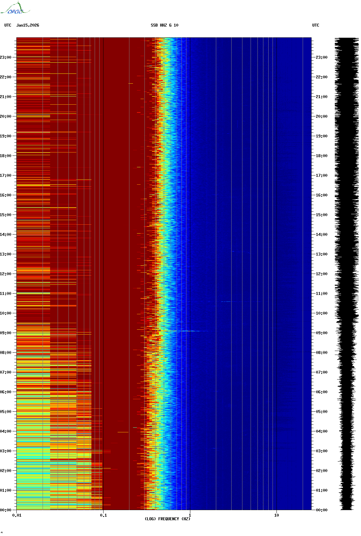Select the 23:00 marker on the left time axis
The height and width of the screenshot is (536, 361).
(6, 57)
